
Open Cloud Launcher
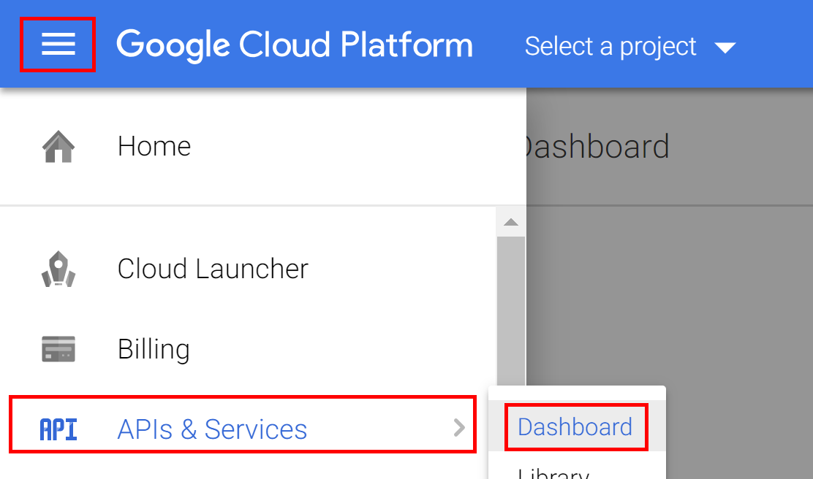pyautogui.click(x=212, y=268)
